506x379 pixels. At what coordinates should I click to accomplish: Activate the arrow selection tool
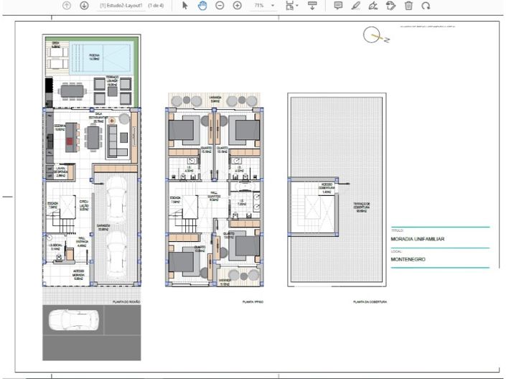(185, 5)
